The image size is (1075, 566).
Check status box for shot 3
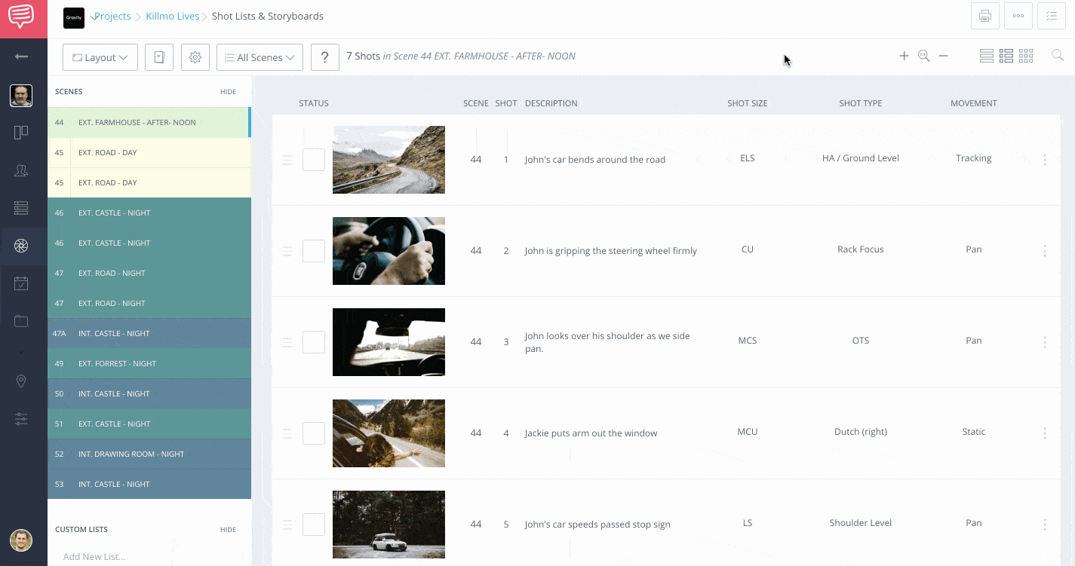pyautogui.click(x=314, y=342)
